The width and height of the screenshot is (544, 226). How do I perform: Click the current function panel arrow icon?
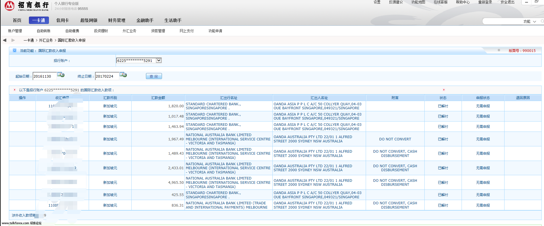click(15, 51)
